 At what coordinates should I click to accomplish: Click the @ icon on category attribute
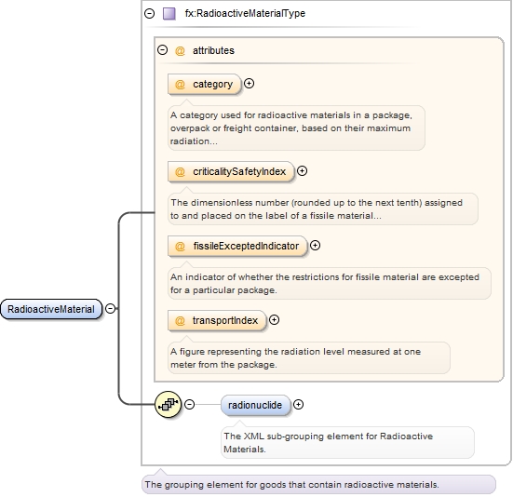tap(180, 85)
